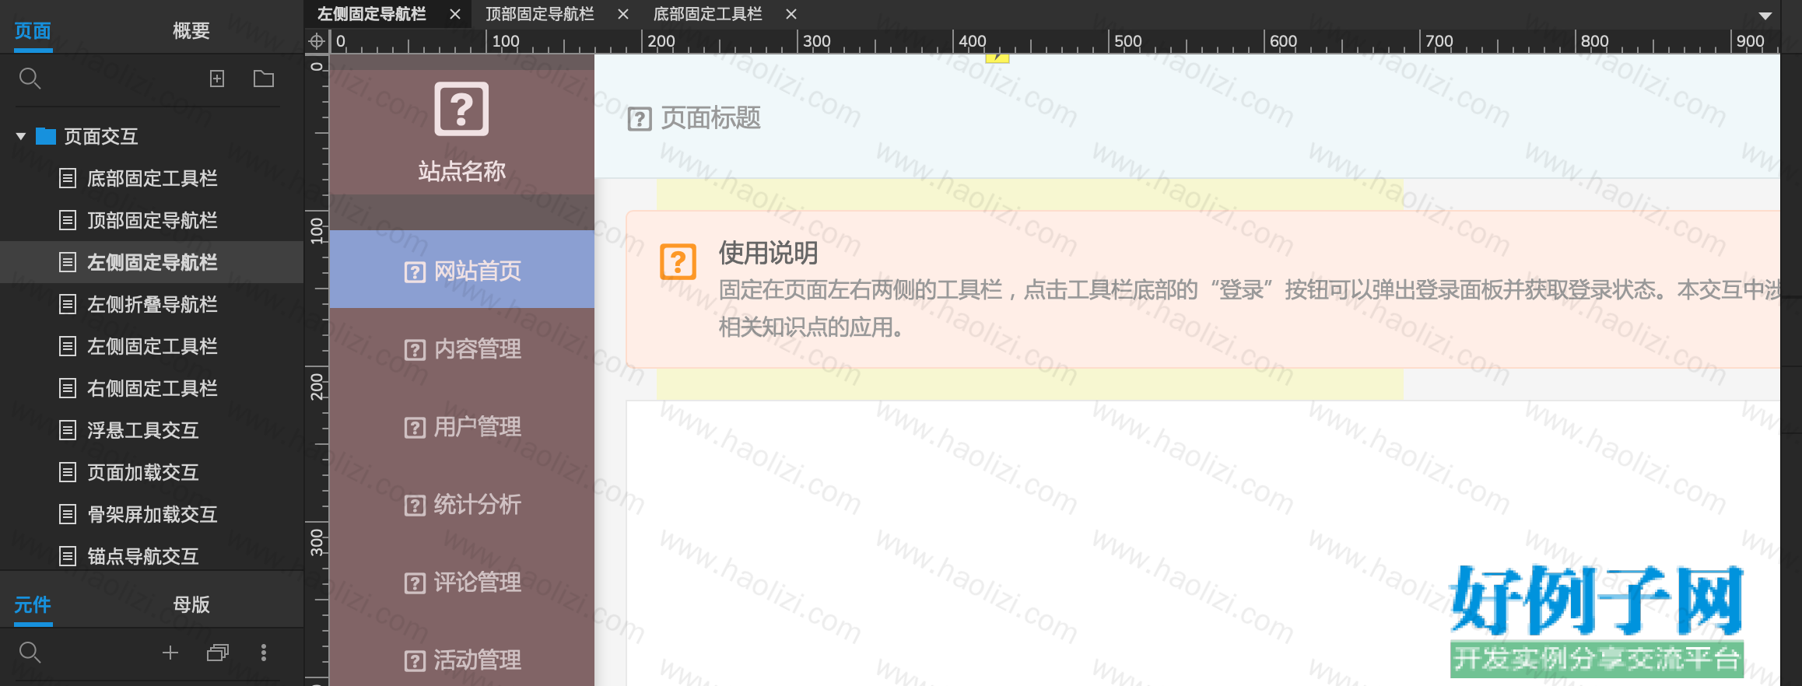Click the icon beside 用户管理
The width and height of the screenshot is (1802, 686).
[415, 428]
